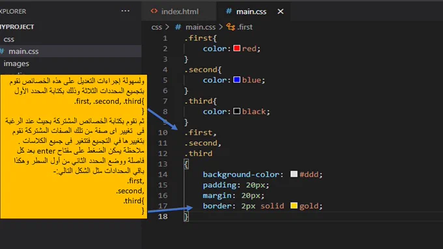Click '.first,' on line 10
Viewport: 443px width, 249px height.
[200, 133]
